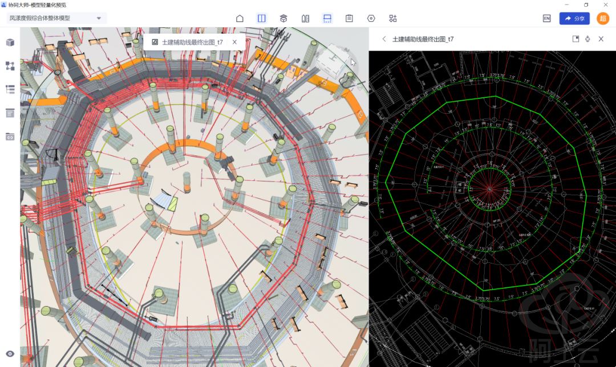Open the grid apps icon in toolbar

pos(393,18)
